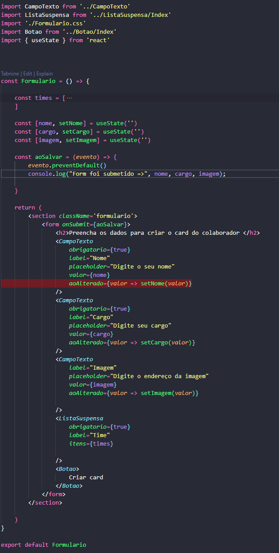Click the export default Formulario line

click(43, 545)
